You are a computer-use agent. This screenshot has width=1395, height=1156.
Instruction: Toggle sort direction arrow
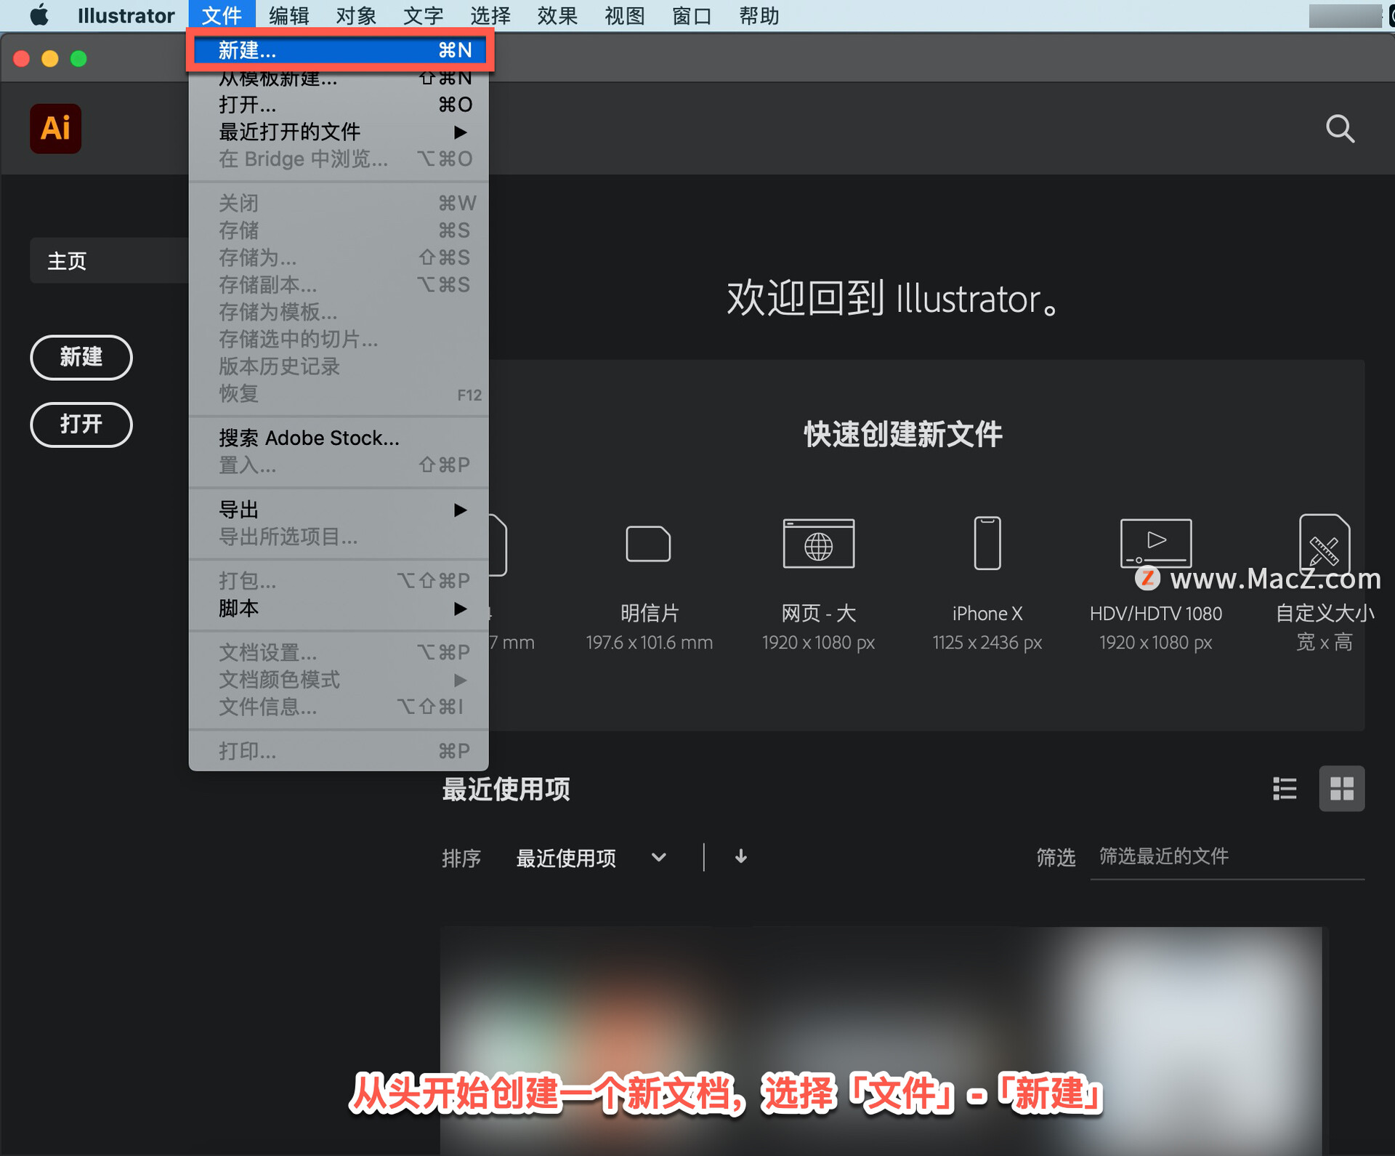pos(740,857)
